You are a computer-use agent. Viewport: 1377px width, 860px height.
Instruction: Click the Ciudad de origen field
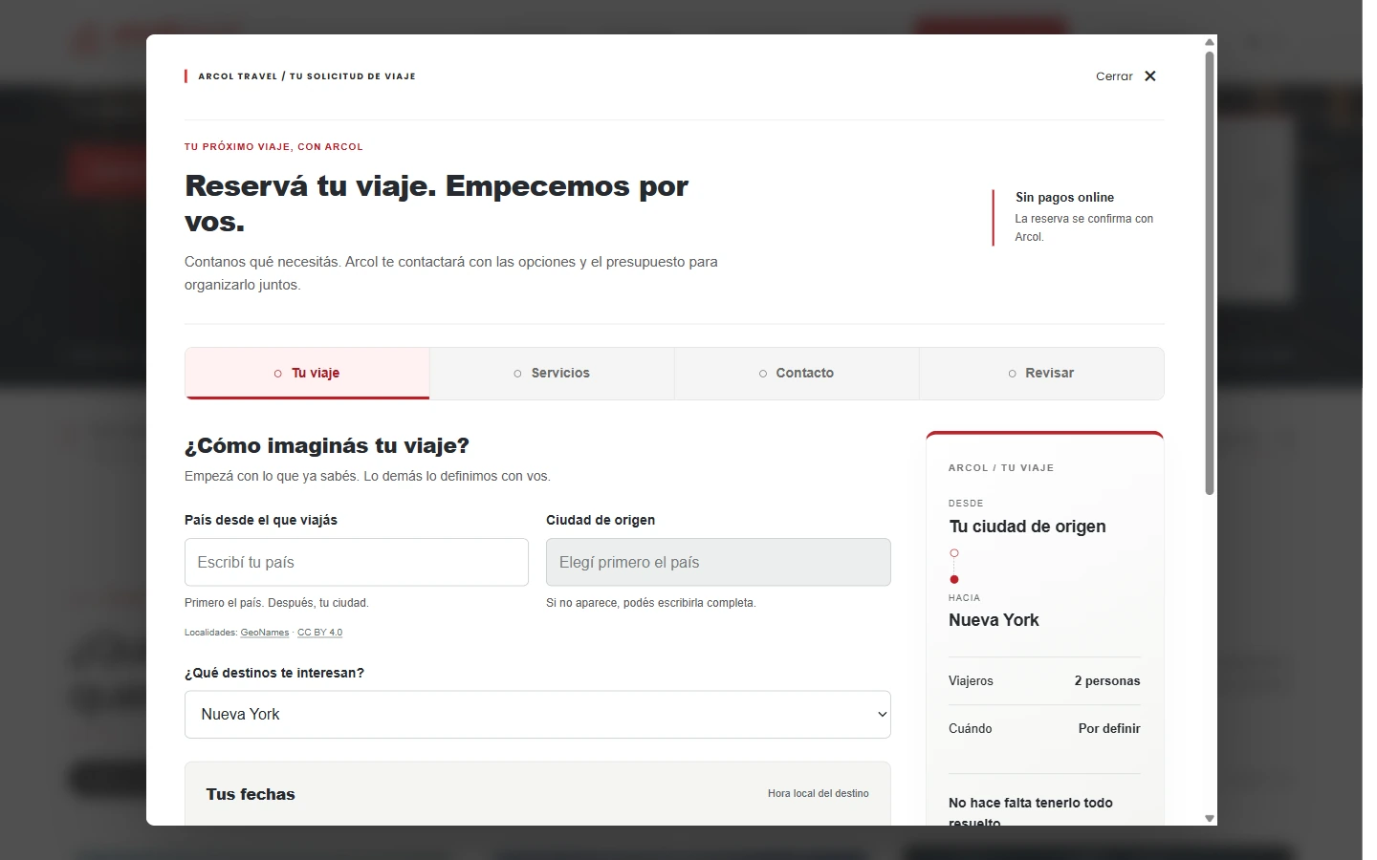click(718, 562)
